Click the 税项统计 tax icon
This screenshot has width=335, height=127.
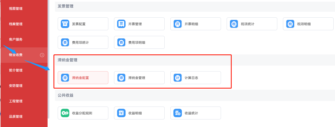click(x=234, y=24)
